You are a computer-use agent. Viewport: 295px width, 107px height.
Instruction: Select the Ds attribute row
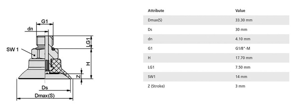(216, 30)
